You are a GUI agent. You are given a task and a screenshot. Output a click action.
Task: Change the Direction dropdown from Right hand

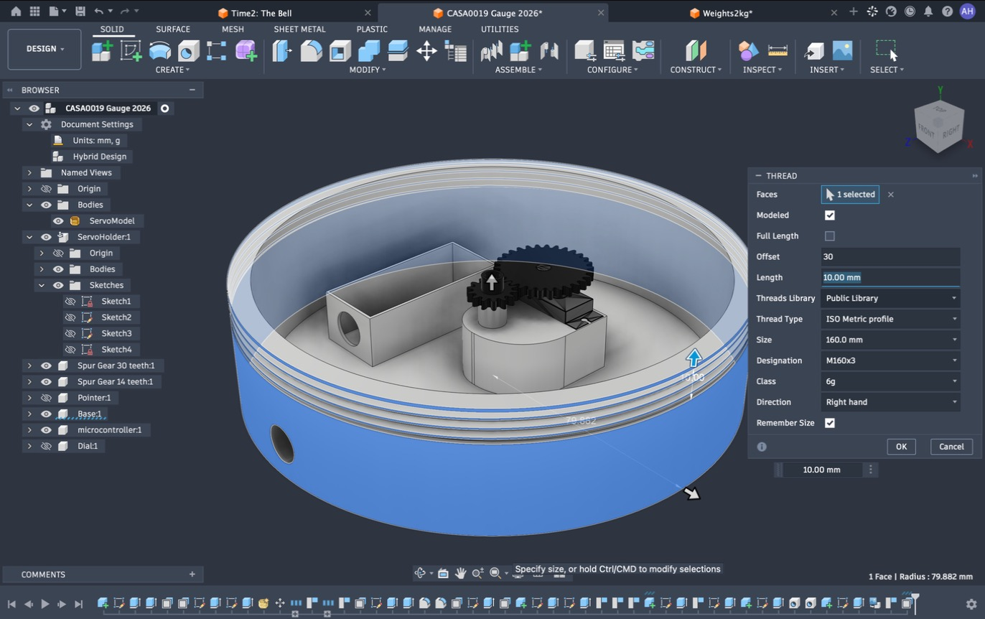(x=890, y=402)
